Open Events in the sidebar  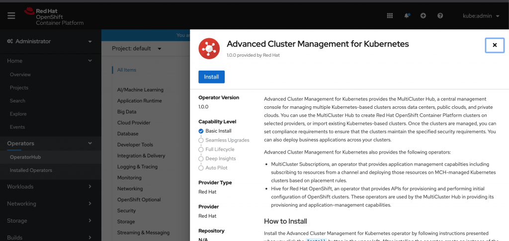pyautogui.click(x=17, y=127)
